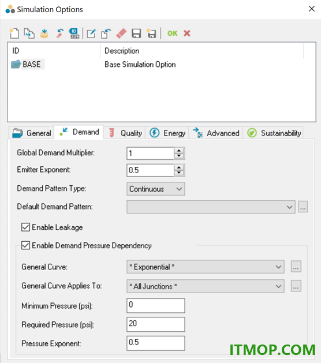The height and width of the screenshot is (363, 321).
Task: Click the Global Demand Multiplier input field
Action: pyautogui.click(x=150, y=154)
